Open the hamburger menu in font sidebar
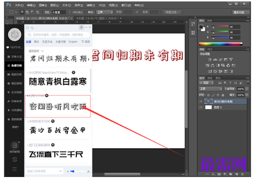256x180 pixels. click(x=14, y=169)
